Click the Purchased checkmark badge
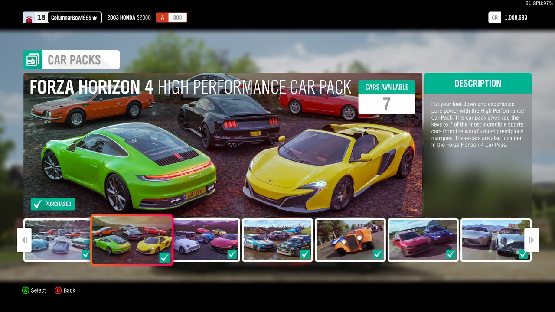The image size is (555, 312). coord(52,204)
